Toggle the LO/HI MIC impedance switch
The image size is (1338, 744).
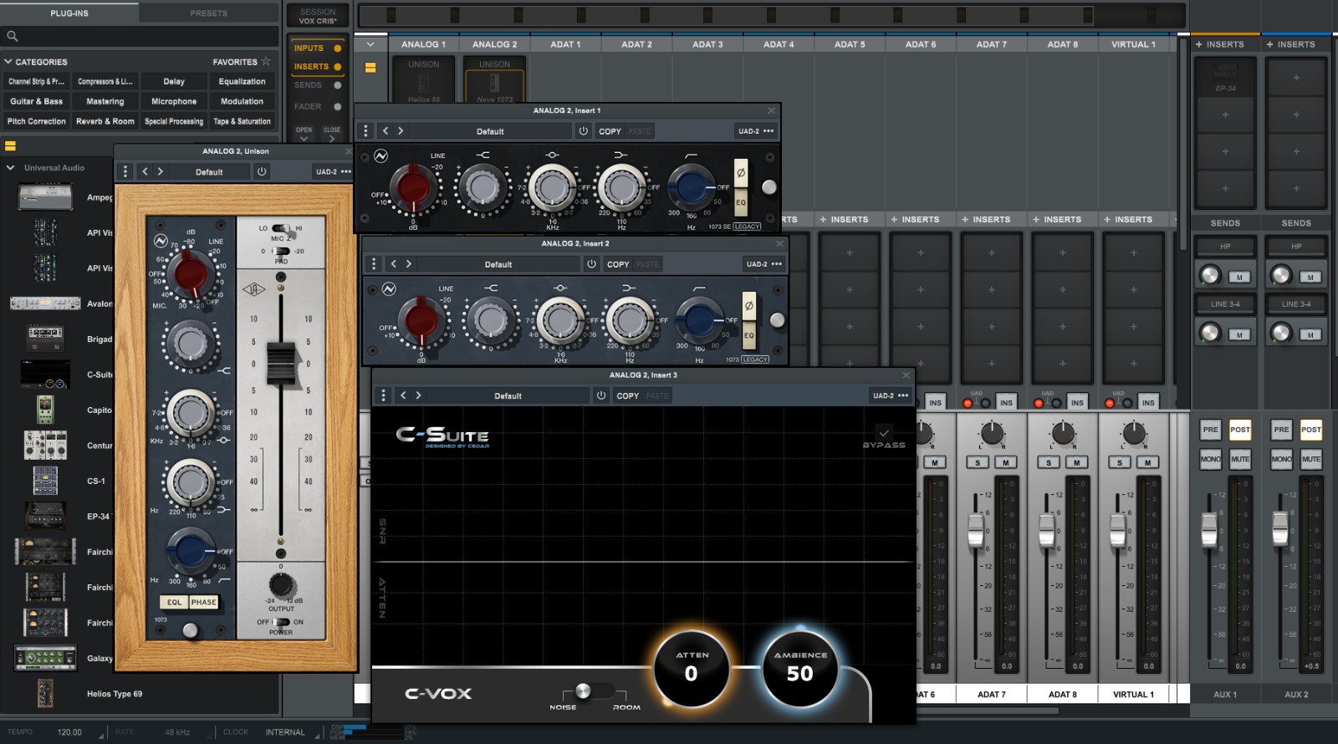click(x=281, y=228)
